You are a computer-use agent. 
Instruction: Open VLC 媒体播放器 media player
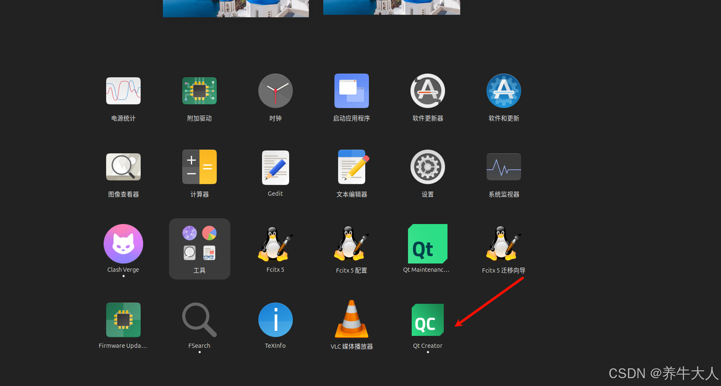pyautogui.click(x=352, y=319)
